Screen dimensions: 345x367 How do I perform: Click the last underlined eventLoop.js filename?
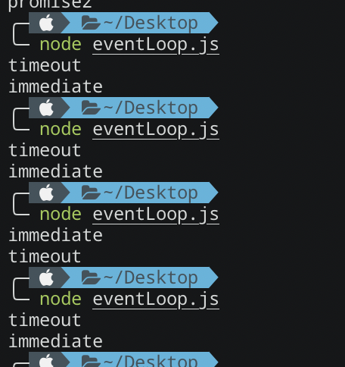point(156,300)
